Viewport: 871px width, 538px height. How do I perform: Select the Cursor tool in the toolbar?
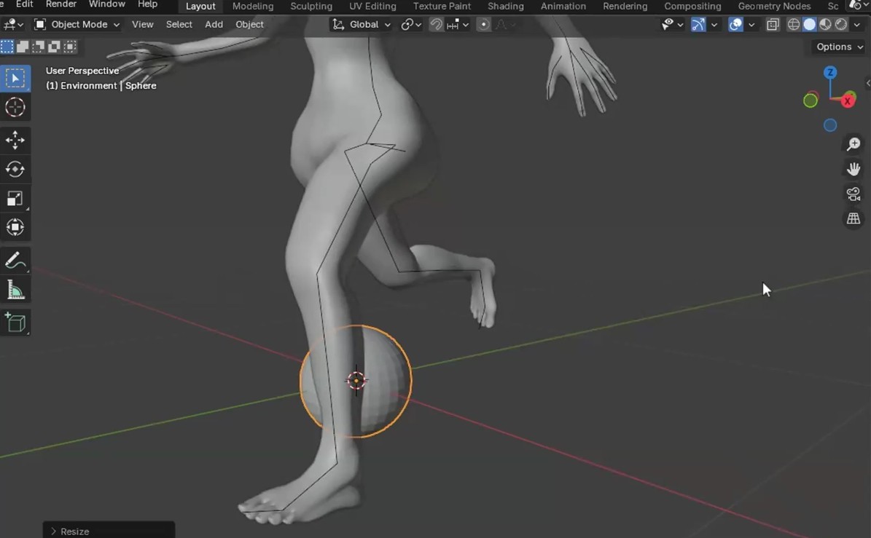pos(15,108)
